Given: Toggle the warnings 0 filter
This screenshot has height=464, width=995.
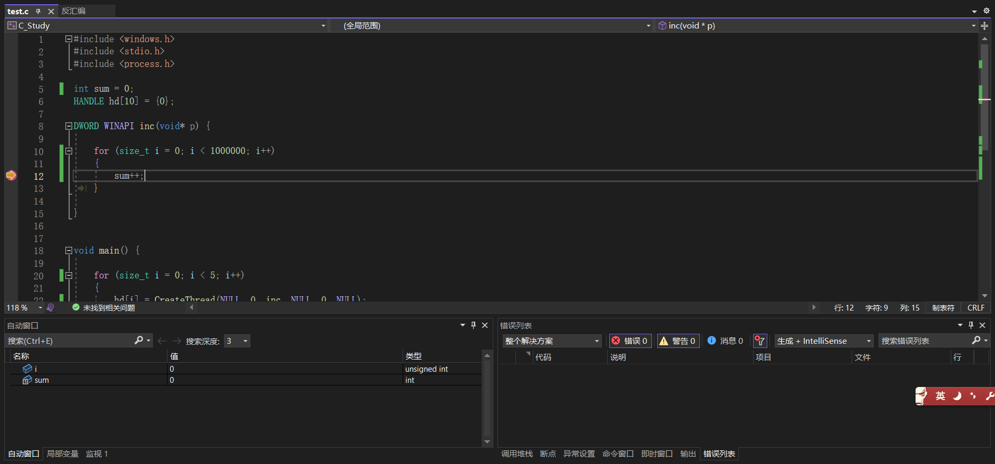Looking at the screenshot, I should 678,341.
